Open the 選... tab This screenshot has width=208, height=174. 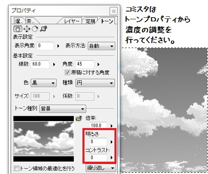[x=19, y=21]
